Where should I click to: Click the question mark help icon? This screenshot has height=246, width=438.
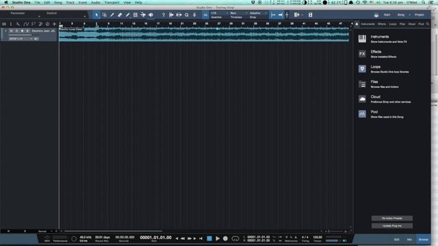tap(164, 15)
